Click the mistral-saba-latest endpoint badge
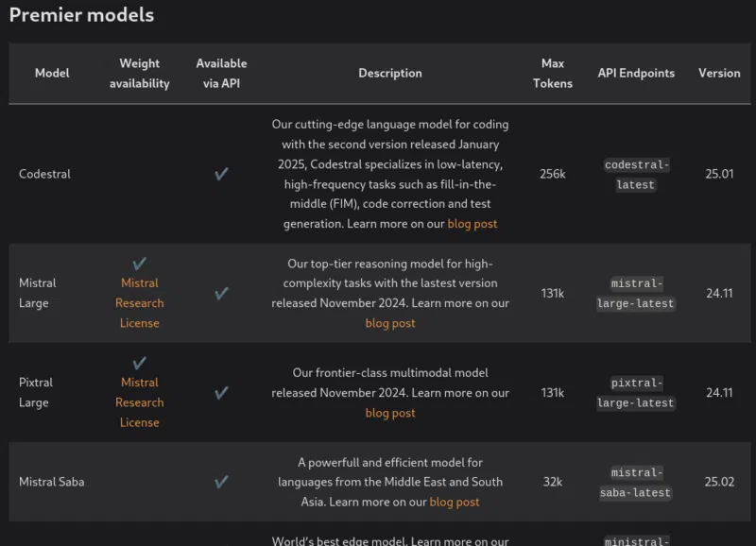The width and height of the screenshot is (756, 546). click(x=635, y=482)
